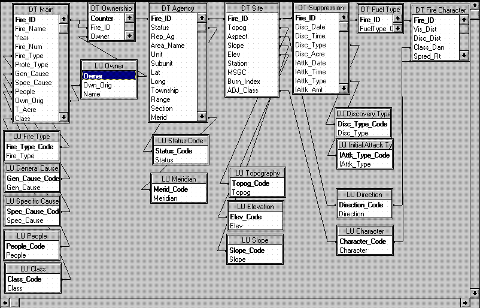This screenshot has width=480, height=308.
Task: Select Status_Code in LU Status Code
Action: pyautogui.click(x=174, y=151)
